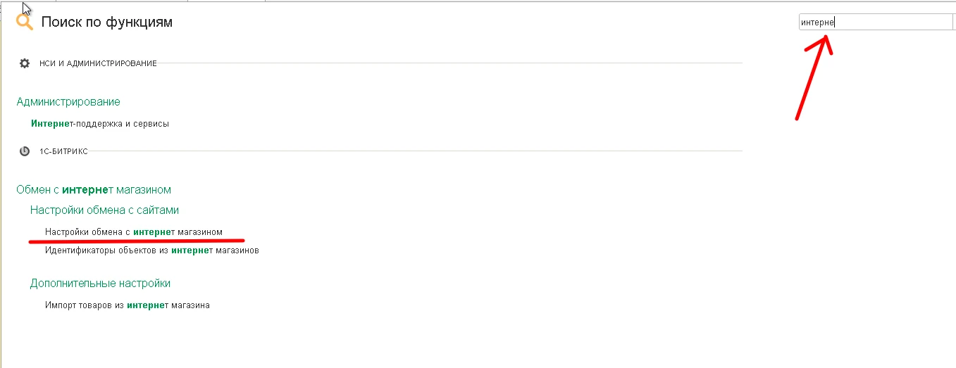This screenshot has height=368, width=956.
Task: Open Обмен с интернет магазином heading
Action: (x=94, y=190)
